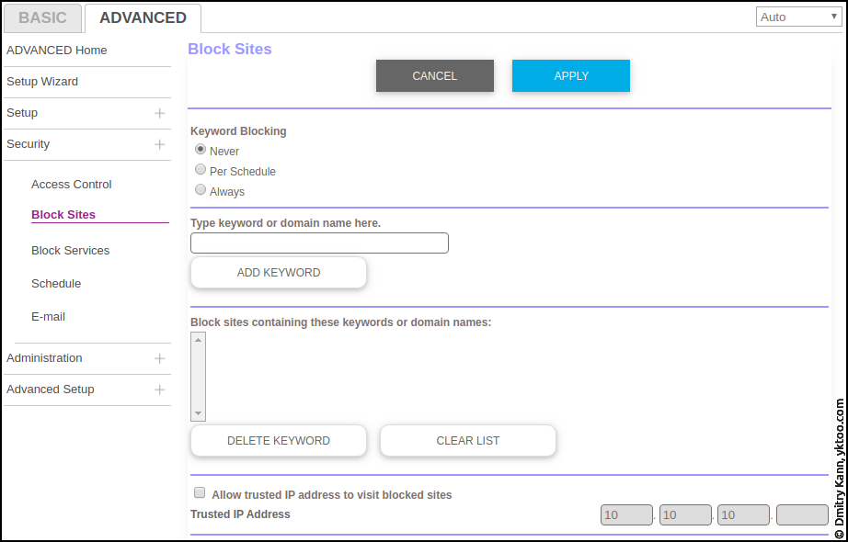Select the ADVANCED tab
This screenshot has width=848, height=542.
pos(143,17)
